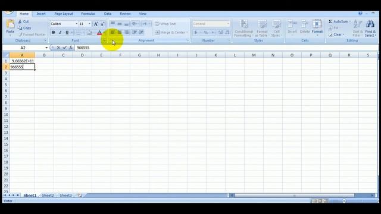The height and width of the screenshot is (214, 381).
Task: Click the Copy command
Action: pyautogui.click(x=24, y=28)
